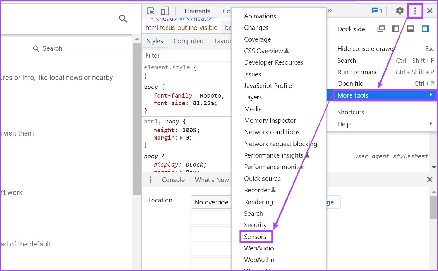This screenshot has width=438, height=271.
Task: Click the html.focus-outline-visible breadcrumb
Action: (181, 27)
